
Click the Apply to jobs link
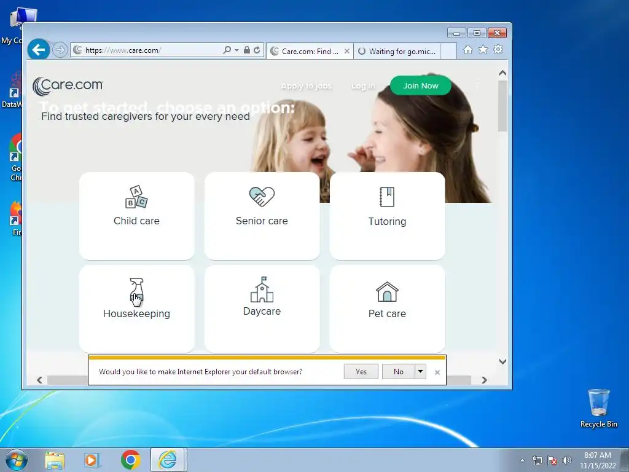[307, 86]
